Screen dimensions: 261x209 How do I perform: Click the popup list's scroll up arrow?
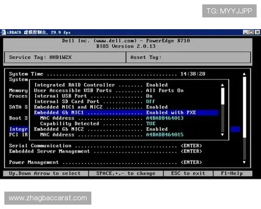[x=223, y=85]
